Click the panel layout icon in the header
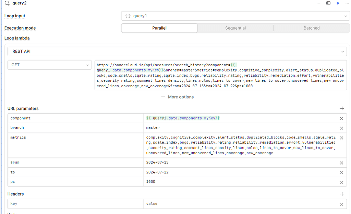351x214 pixels. click(x=328, y=3)
